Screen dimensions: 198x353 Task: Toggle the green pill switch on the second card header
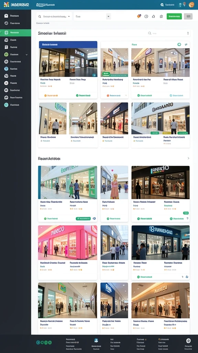179,44
